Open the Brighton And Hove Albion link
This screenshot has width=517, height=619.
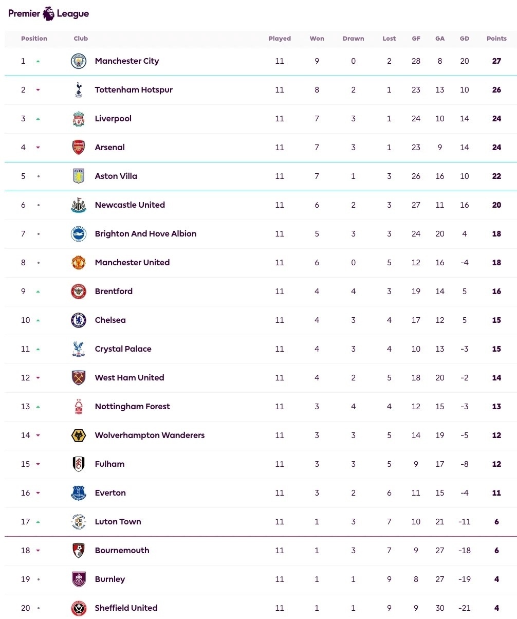[145, 234]
